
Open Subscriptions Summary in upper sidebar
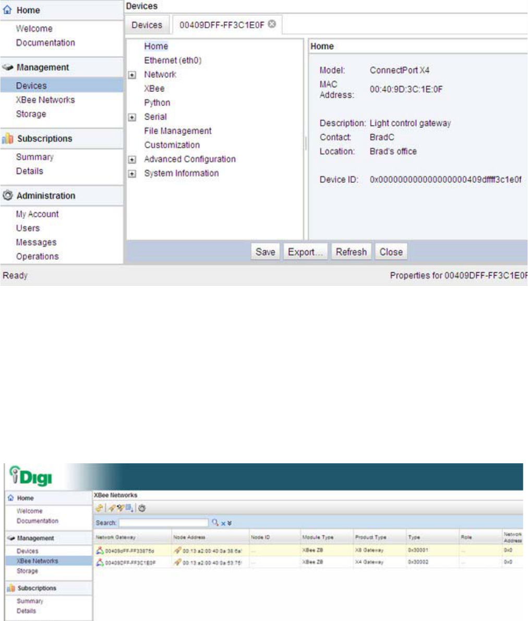coord(34,157)
